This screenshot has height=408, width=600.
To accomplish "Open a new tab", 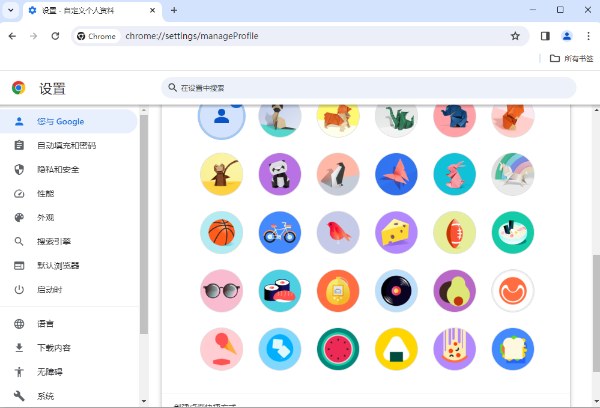I will tap(174, 10).
